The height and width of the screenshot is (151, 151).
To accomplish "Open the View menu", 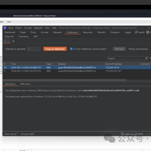I will (x=47, y=28).
